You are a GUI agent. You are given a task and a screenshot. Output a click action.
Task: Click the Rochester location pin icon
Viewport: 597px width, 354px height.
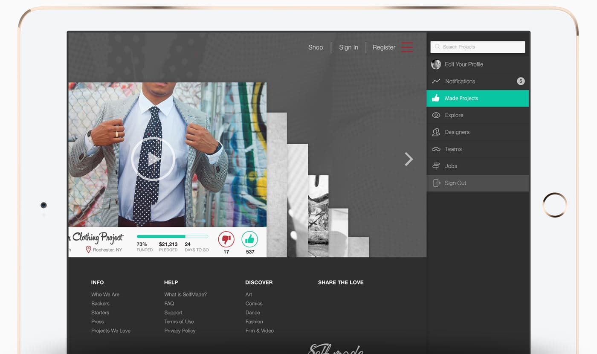pyautogui.click(x=88, y=250)
